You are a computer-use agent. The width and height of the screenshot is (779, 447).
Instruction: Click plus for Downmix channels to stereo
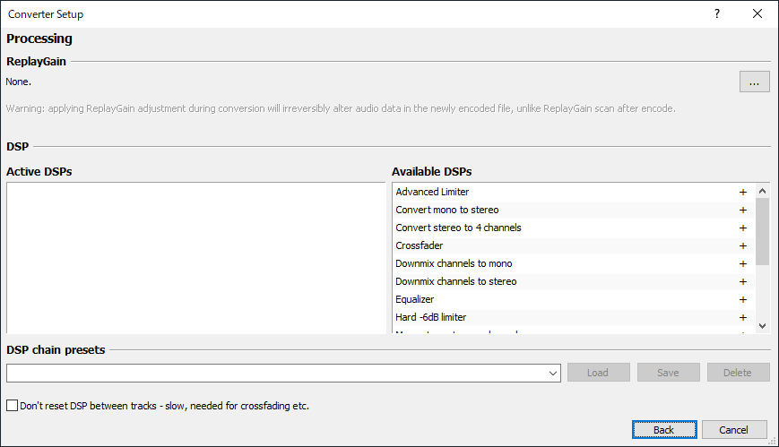point(742,281)
